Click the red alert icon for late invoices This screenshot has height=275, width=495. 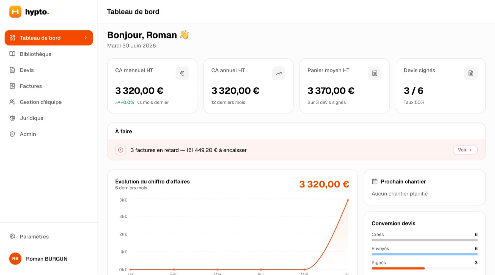click(120, 150)
